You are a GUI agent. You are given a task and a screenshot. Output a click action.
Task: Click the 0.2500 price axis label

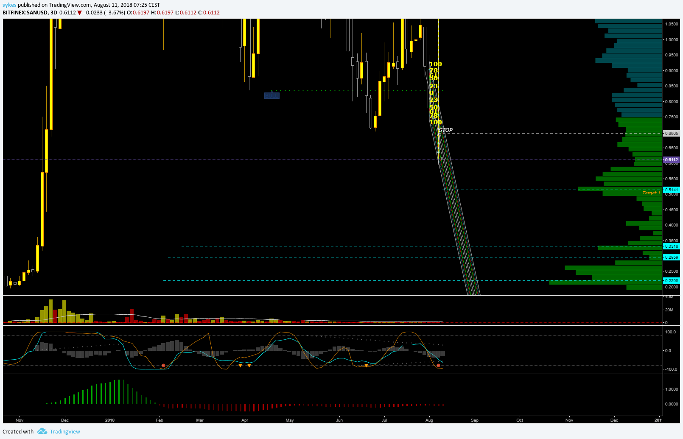672,271
